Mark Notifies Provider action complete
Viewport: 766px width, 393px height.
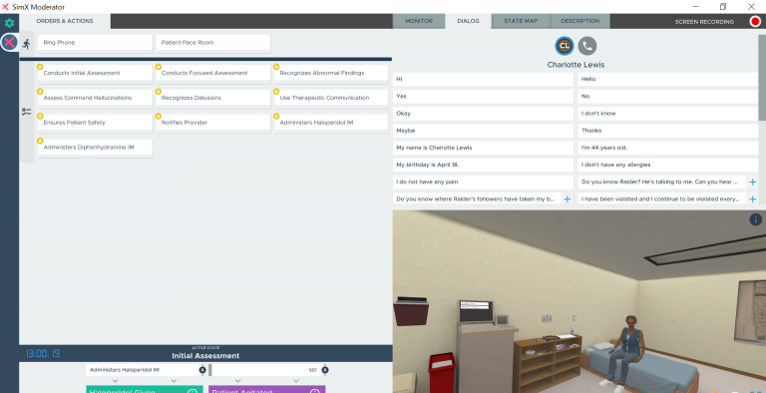(213, 123)
